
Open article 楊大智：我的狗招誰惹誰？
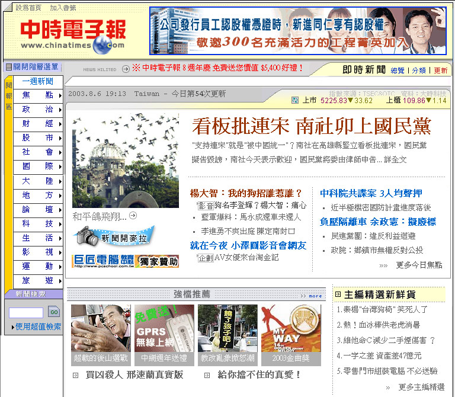pyautogui.click(x=246, y=193)
